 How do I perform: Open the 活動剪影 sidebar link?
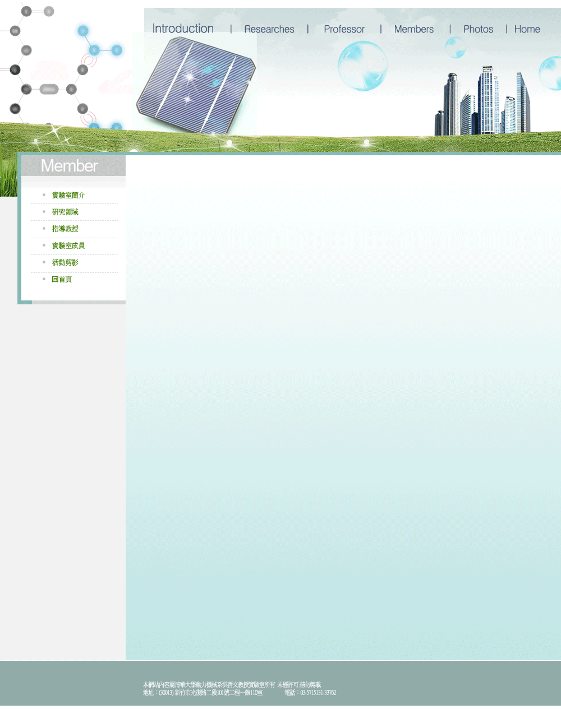click(x=65, y=262)
